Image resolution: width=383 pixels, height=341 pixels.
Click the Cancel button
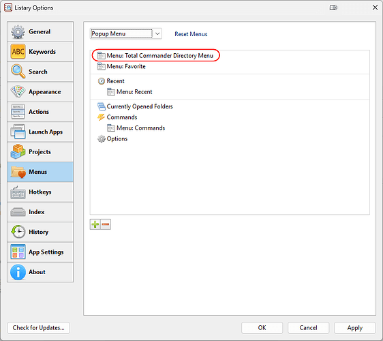click(x=308, y=327)
